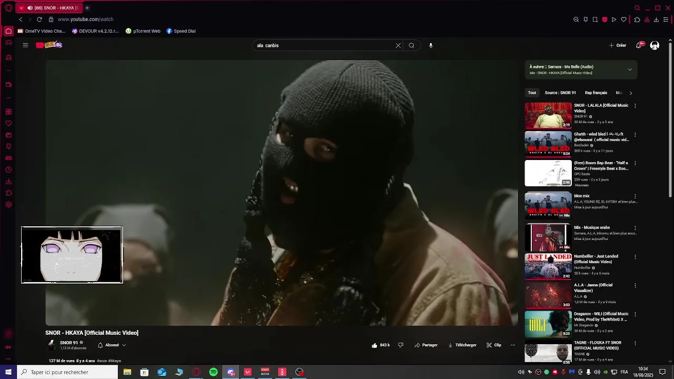Open options for Numbxiller - Just Landed
Viewport: 674px width, 379px height.
(635, 257)
